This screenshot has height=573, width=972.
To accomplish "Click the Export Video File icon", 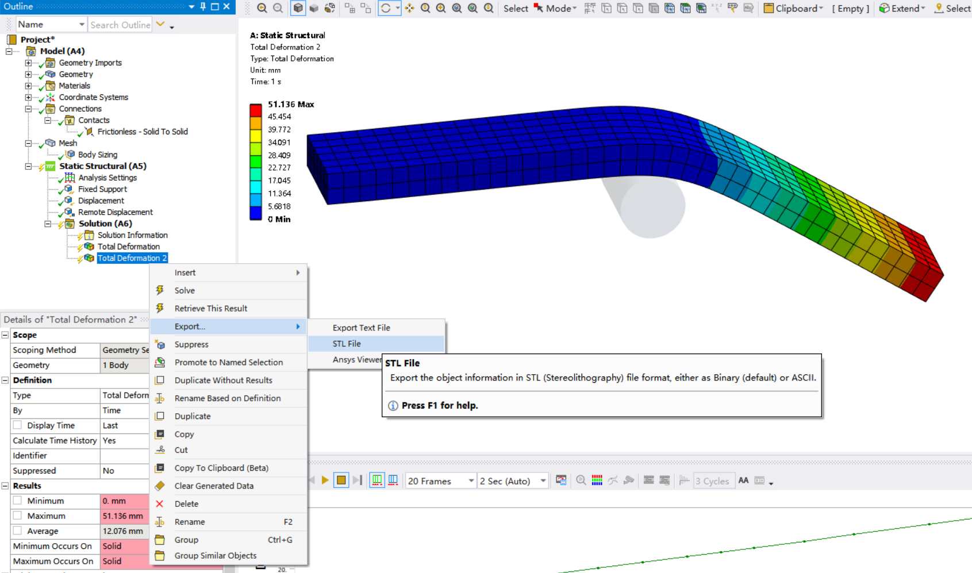I will click(x=561, y=480).
